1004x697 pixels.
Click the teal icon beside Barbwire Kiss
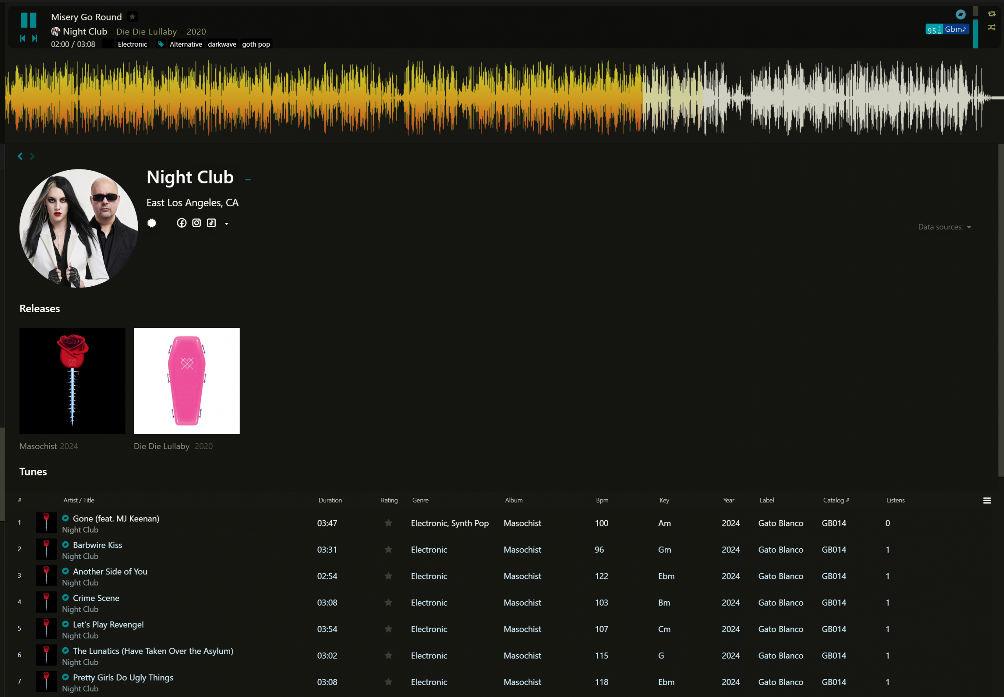(65, 544)
